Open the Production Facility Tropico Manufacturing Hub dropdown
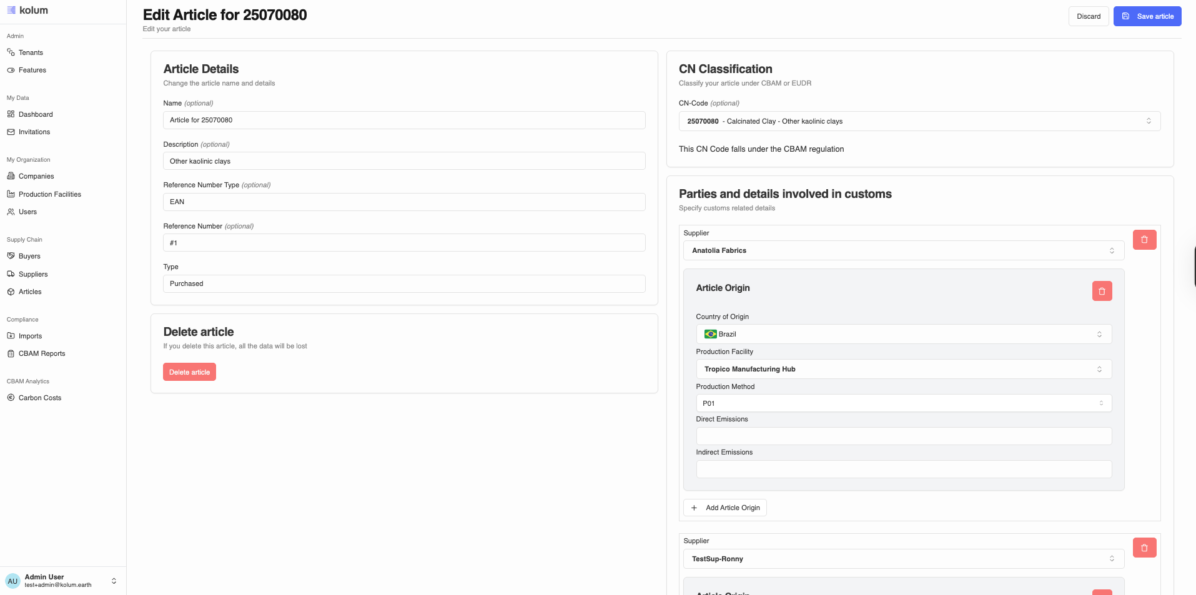Viewport: 1196px width, 595px height. point(903,369)
